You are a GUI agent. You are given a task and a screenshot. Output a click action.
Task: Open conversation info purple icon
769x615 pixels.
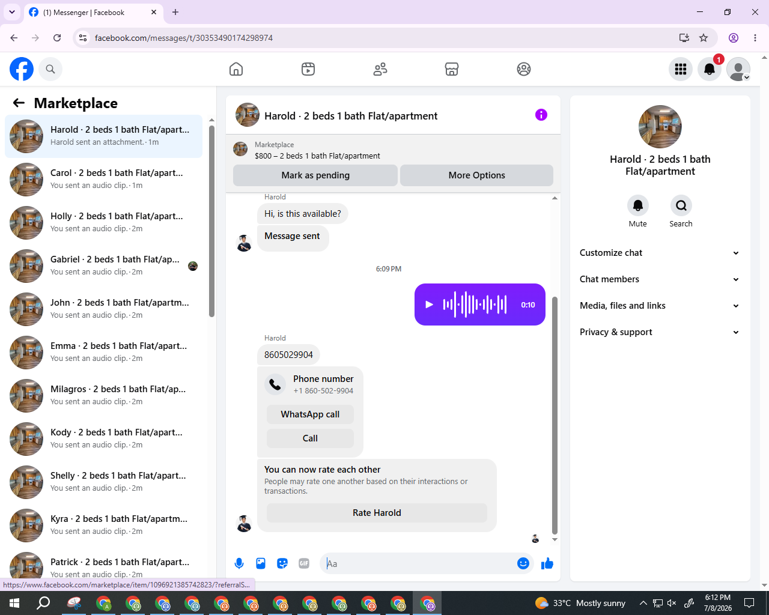(x=541, y=115)
